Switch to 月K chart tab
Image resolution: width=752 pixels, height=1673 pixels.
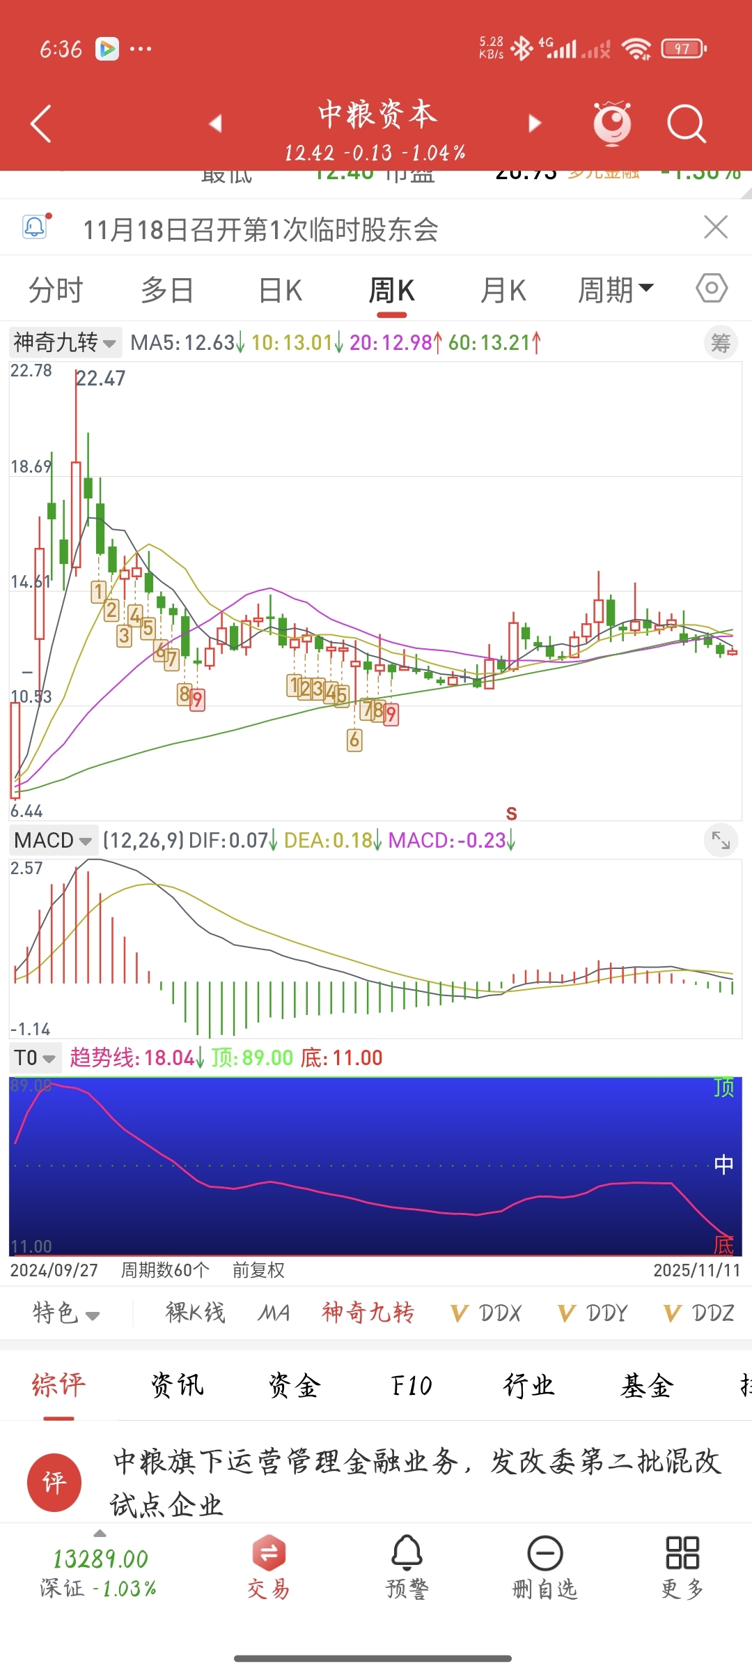point(503,290)
